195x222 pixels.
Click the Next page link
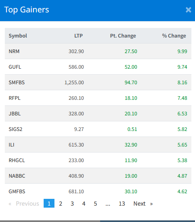[x=139, y=204]
